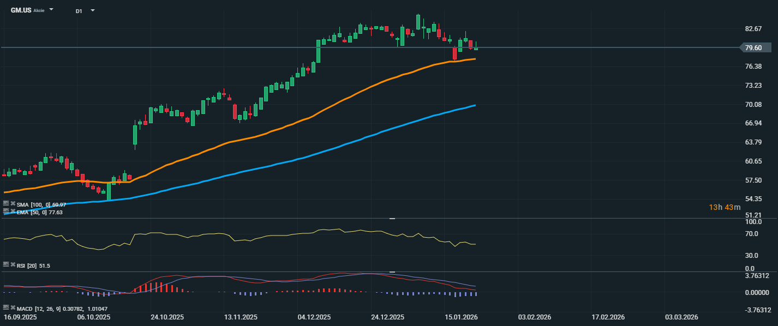Image resolution: width=778 pixels, height=326 pixels.
Task: Open settings icon for MACD indicator
Action: point(6,308)
